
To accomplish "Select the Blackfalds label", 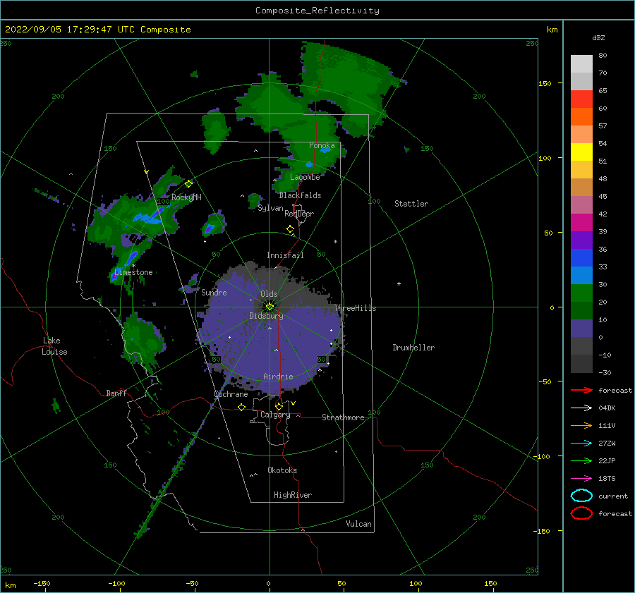I will 300,195.
